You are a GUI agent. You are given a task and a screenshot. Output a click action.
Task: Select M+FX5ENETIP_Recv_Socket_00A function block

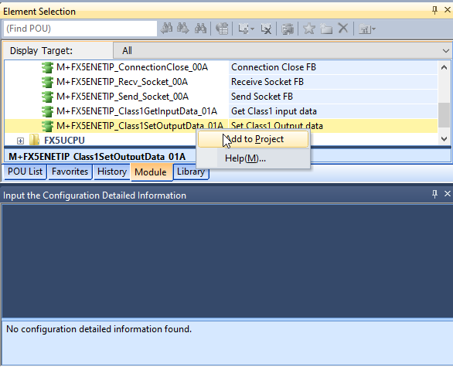pyautogui.click(x=122, y=82)
